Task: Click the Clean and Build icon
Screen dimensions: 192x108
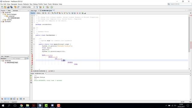Action: click(40, 7)
